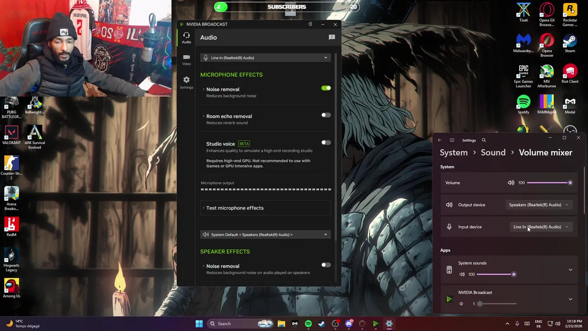This screenshot has height=331, width=588.
Task: Switch ENG FR keyboard language indicator
Action: click(538, 324)
